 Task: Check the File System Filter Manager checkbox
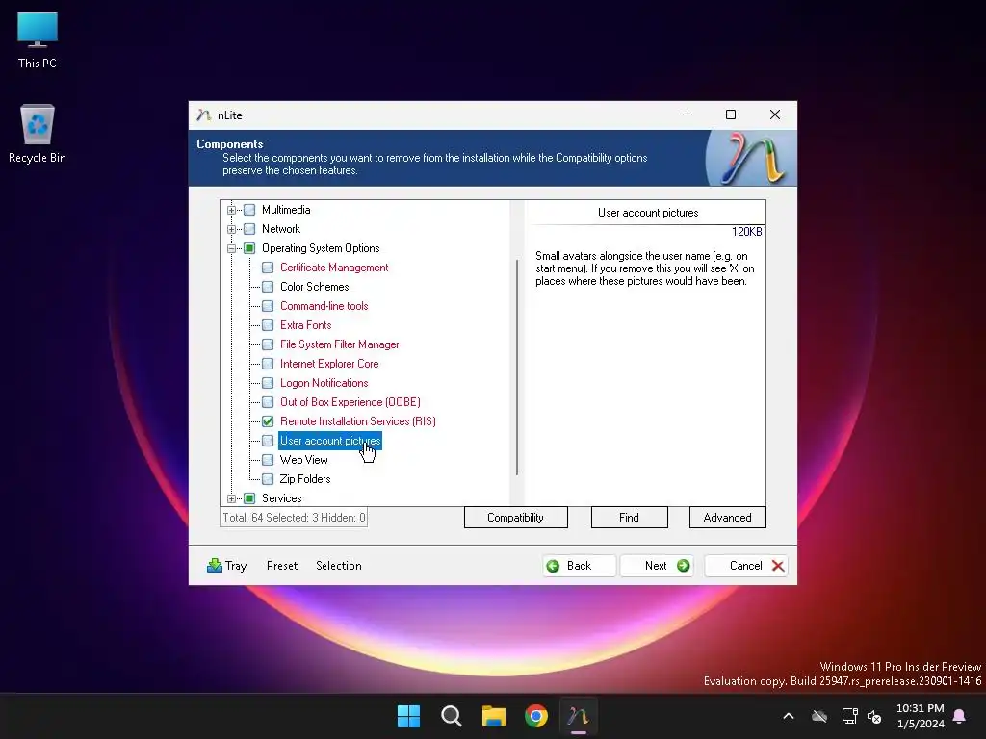[x=268, y=344]
